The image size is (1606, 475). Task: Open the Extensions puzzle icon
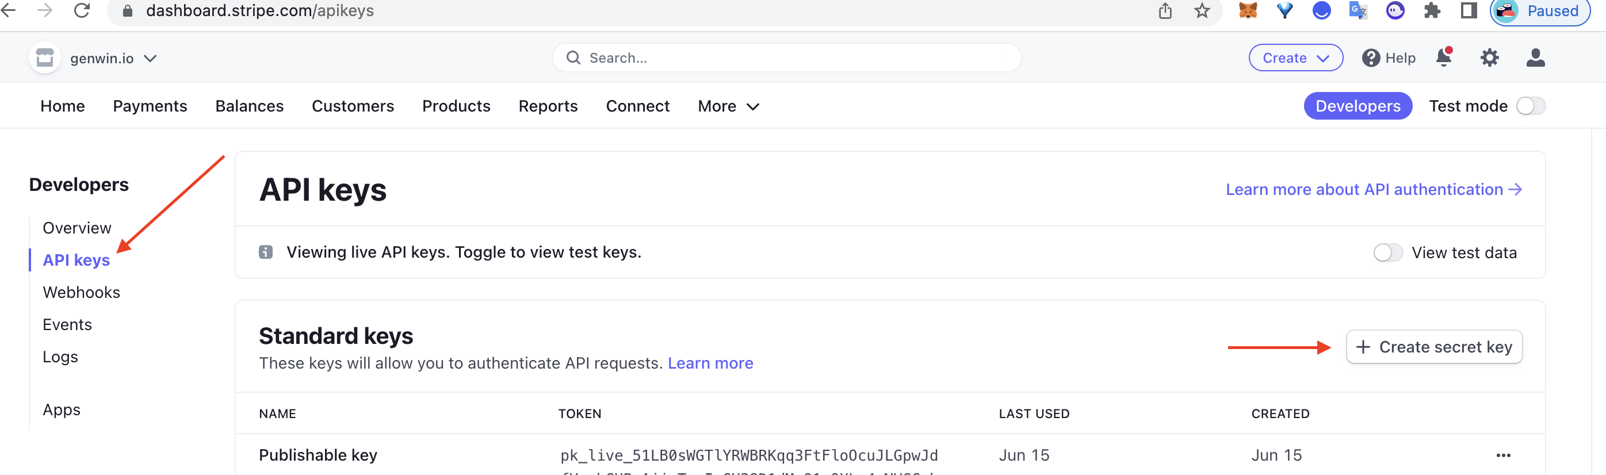[1432, 10]
